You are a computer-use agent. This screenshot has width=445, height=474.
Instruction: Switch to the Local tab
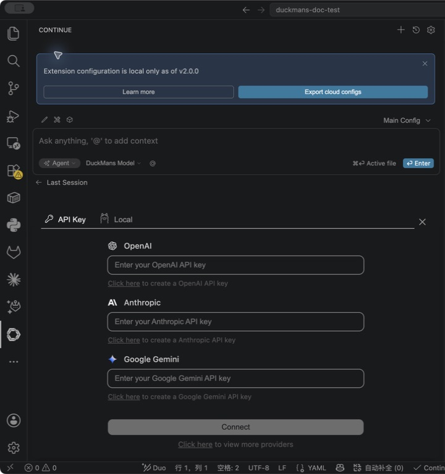(116, 219)
